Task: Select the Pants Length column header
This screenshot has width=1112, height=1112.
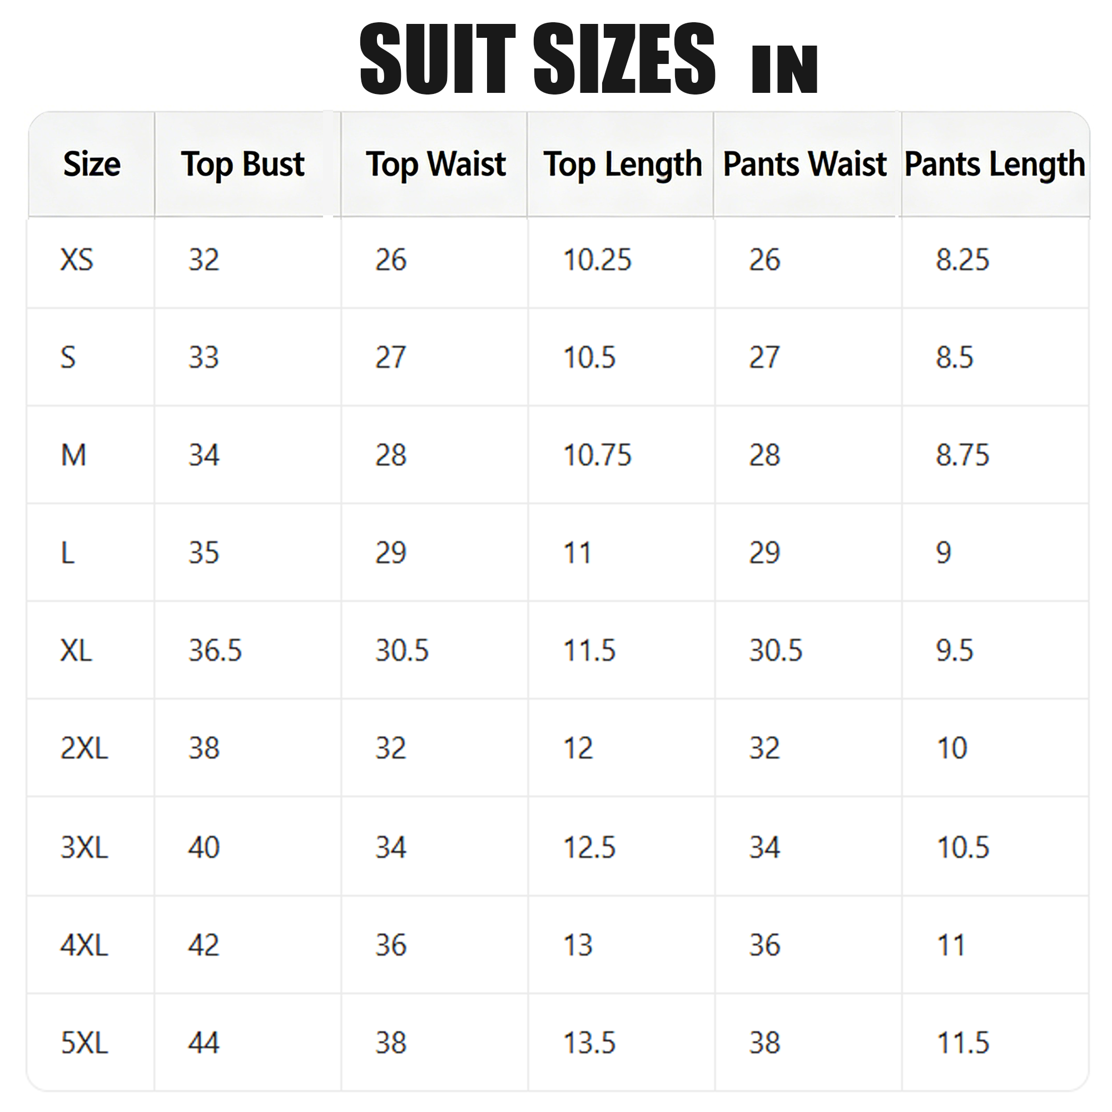Action: (x=995, y=165)
